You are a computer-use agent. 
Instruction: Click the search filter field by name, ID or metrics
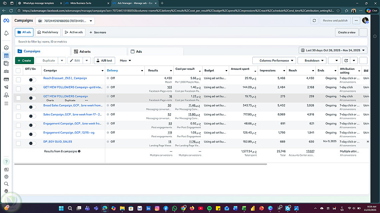click(x=191, y=42)
